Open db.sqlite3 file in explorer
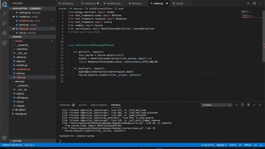 point(32,110)
